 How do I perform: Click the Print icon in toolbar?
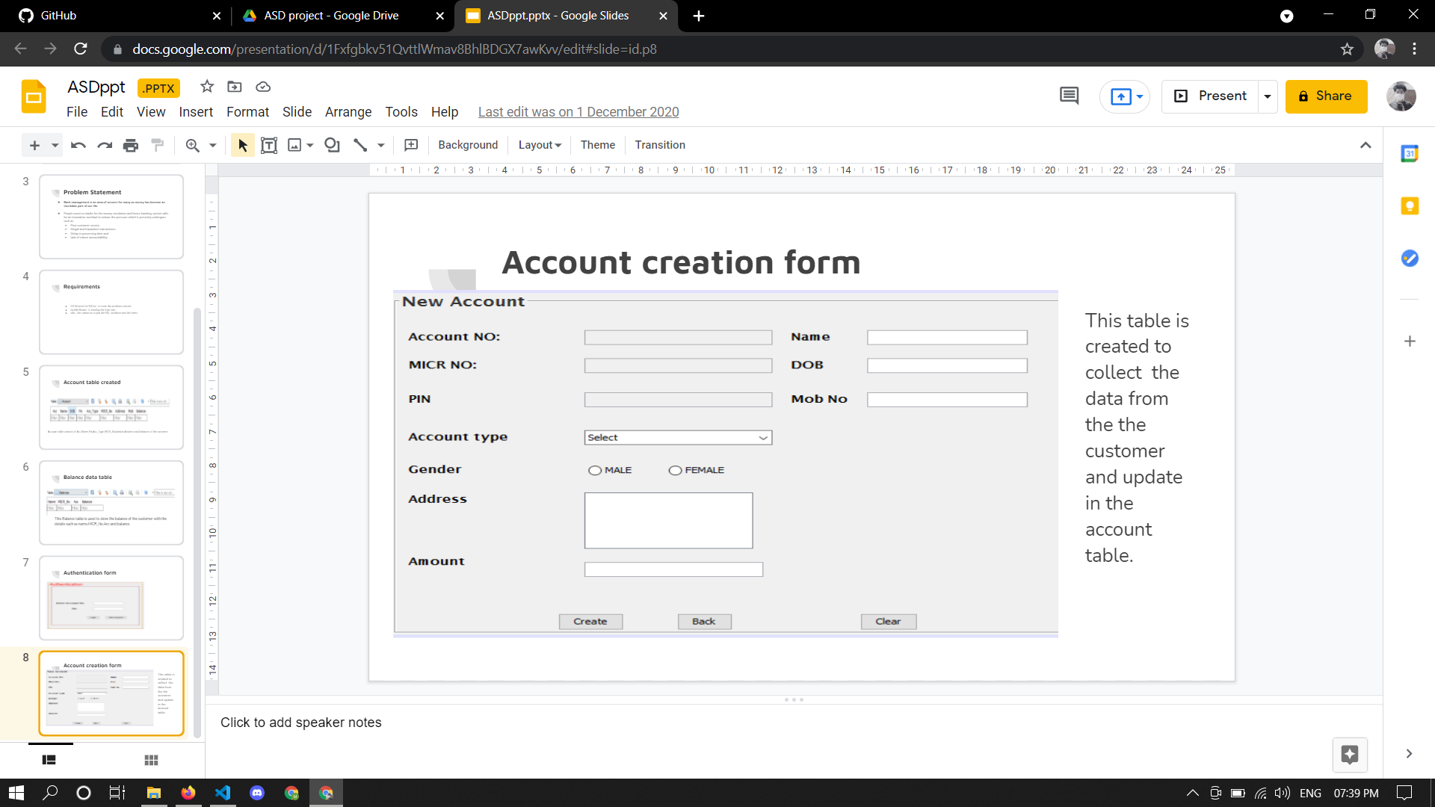(131, 145)
